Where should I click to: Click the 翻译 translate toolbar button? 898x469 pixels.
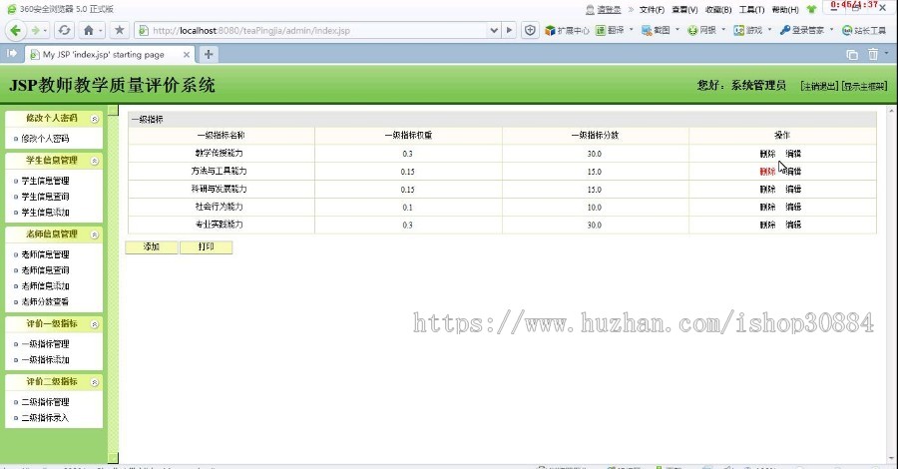[x=611, y=30]
